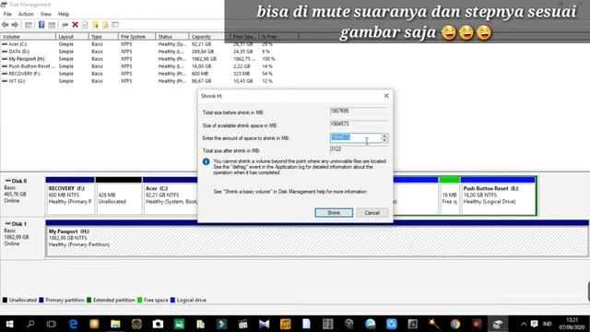Sort by the Capacity column header
Viewport: 590px width, 332px height.
209,37
